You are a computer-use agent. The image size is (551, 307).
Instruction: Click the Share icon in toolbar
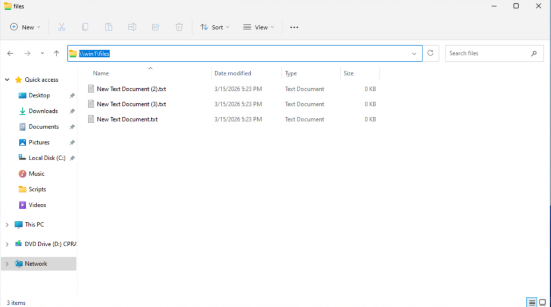coord(156,27)
